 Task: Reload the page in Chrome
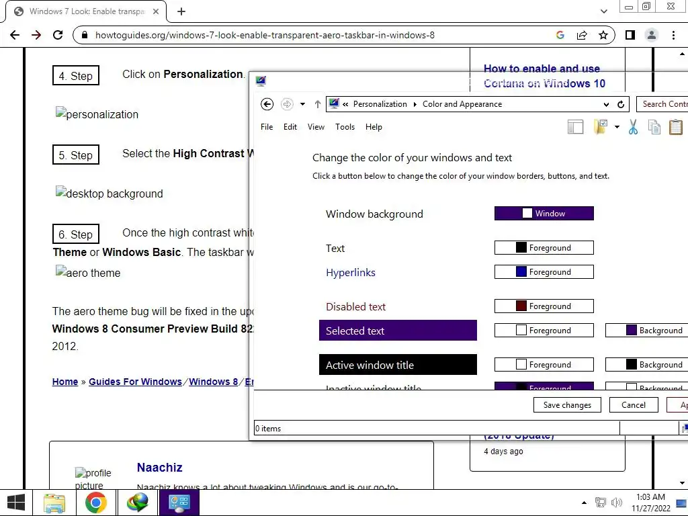58,35
